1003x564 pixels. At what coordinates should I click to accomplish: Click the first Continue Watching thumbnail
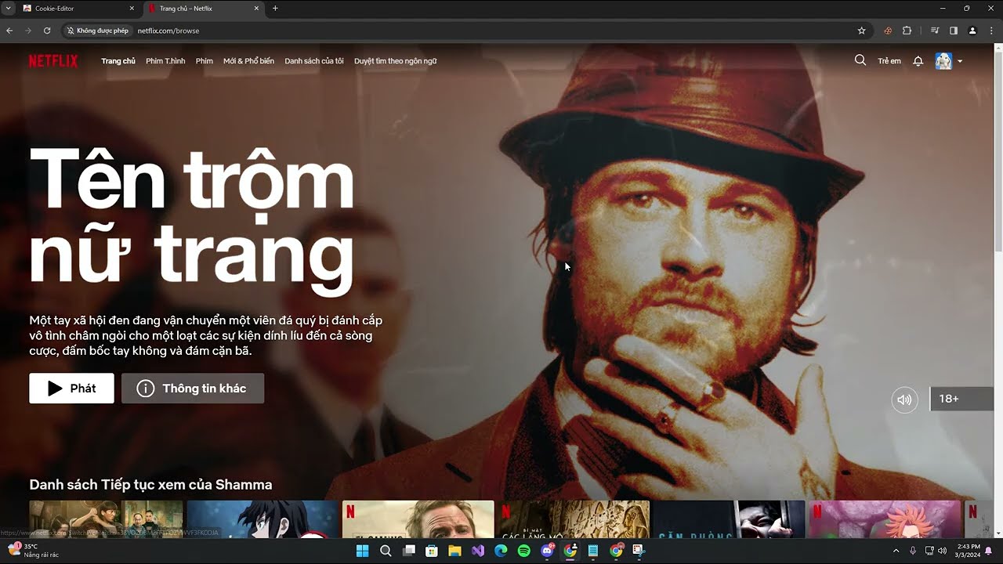[106, 519]
